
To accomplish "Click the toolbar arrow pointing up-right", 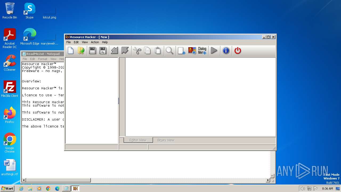I will coord(125,50).
